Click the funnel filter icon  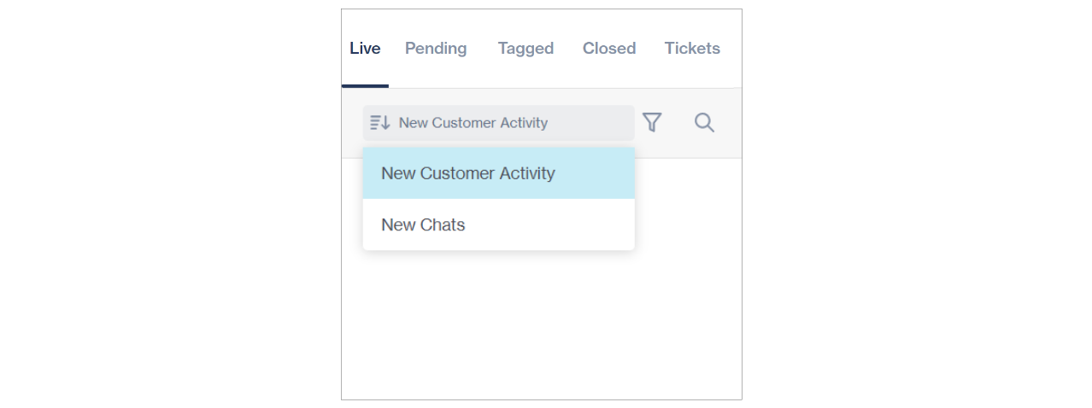click(652, 123)
